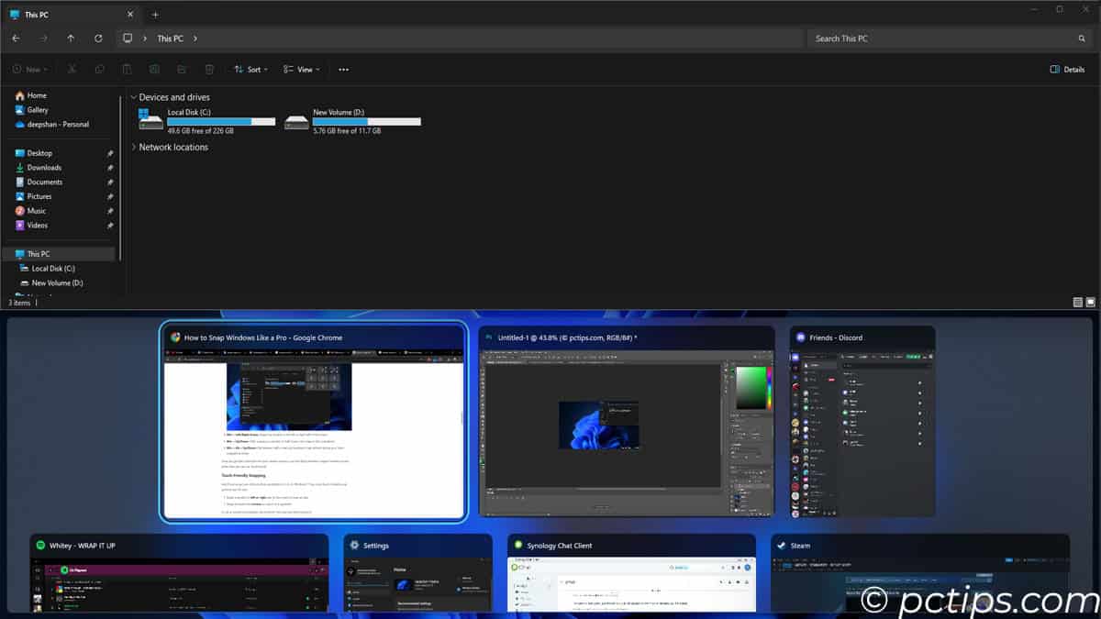This screenshot has width=1101, height=619.
Task: Click the Local Disk (C:) storage usage bar
Action: click(219, 120)
